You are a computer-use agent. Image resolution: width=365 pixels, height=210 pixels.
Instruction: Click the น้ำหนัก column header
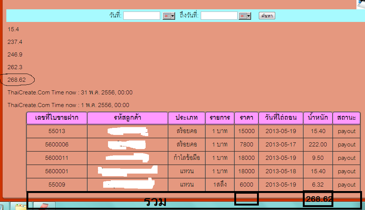click(x=318, y=118)
